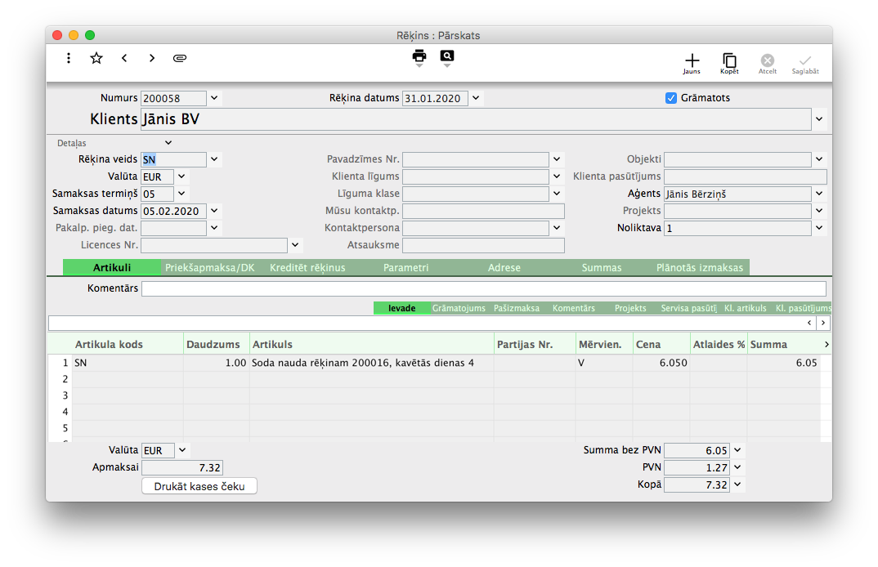Image resolution: width=878 pixels, height=567 pixels.
Task: Open the Pavadzīmes Nr. dropdown
Action: [557, 159]
